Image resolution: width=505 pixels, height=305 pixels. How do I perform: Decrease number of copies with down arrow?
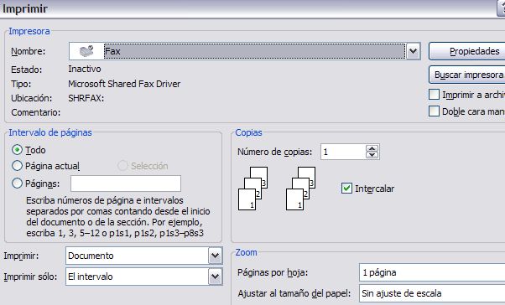(x=372, y=155)
